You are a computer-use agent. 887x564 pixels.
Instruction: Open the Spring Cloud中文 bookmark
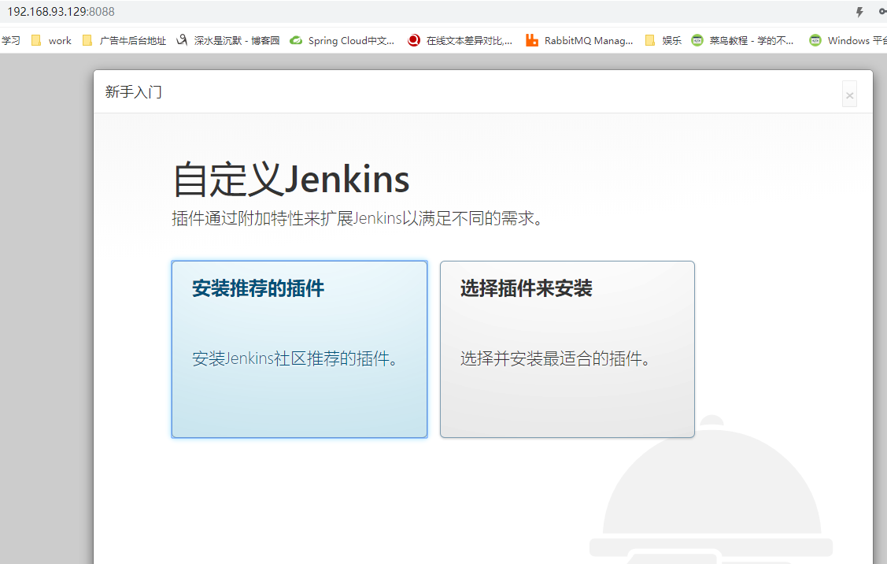342,41
